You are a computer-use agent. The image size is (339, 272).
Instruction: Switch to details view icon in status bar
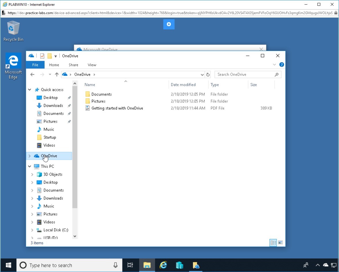[273, 242]
